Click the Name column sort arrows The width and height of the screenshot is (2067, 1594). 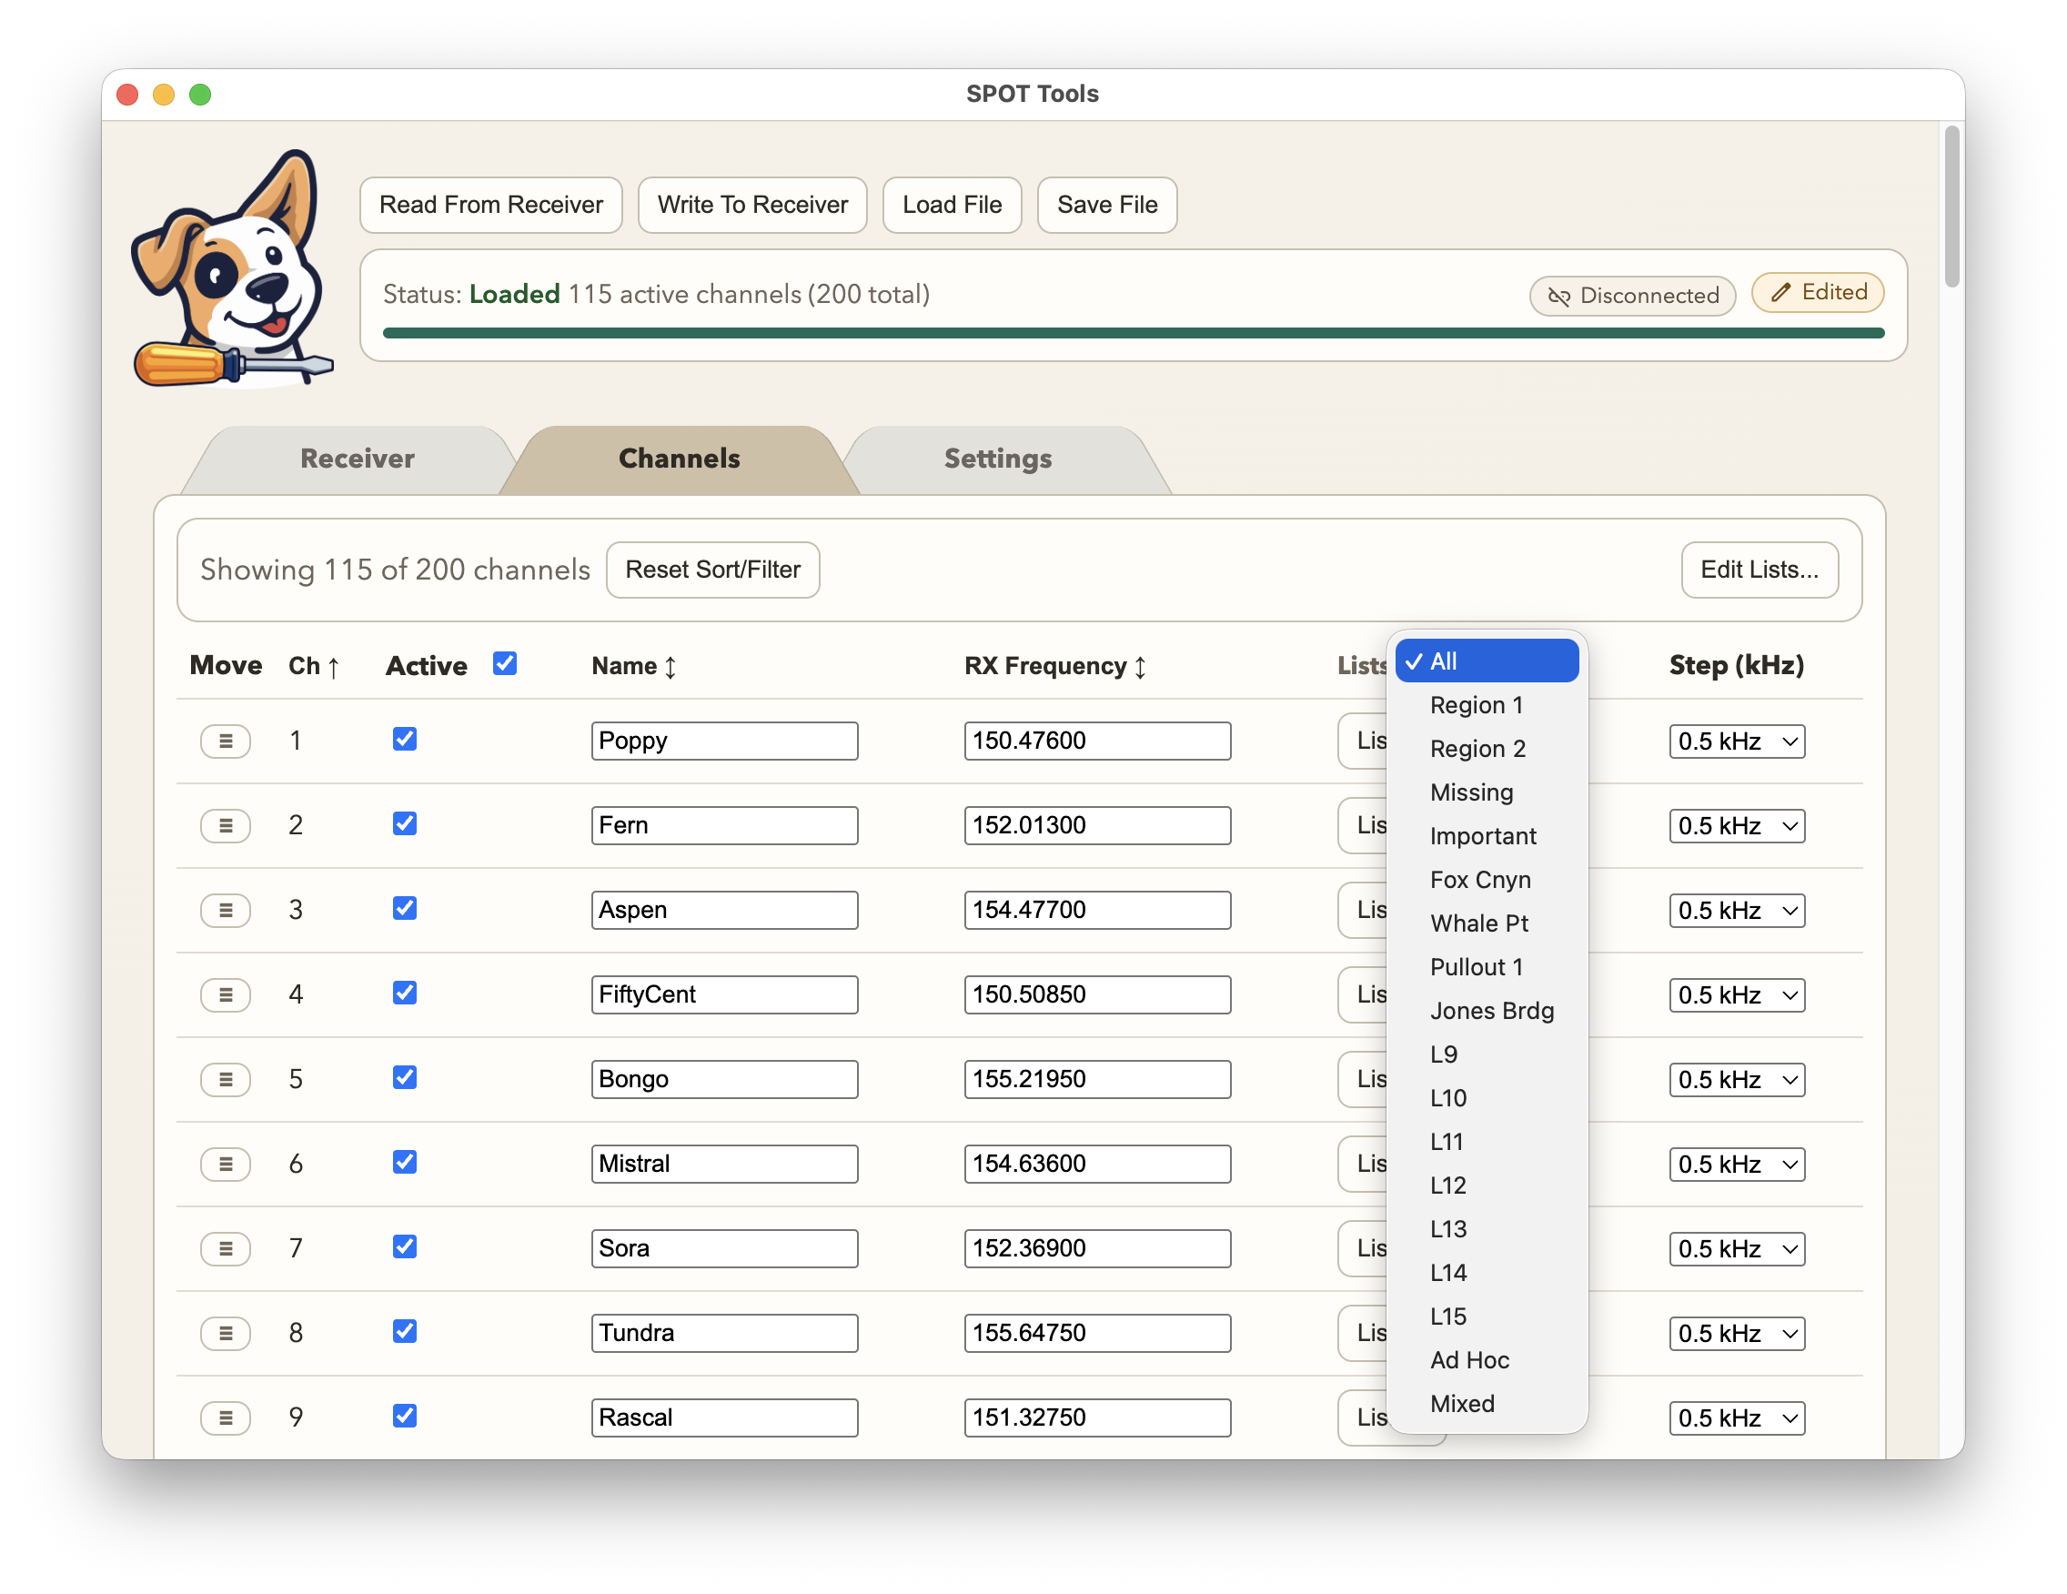(x=671, y=667)
